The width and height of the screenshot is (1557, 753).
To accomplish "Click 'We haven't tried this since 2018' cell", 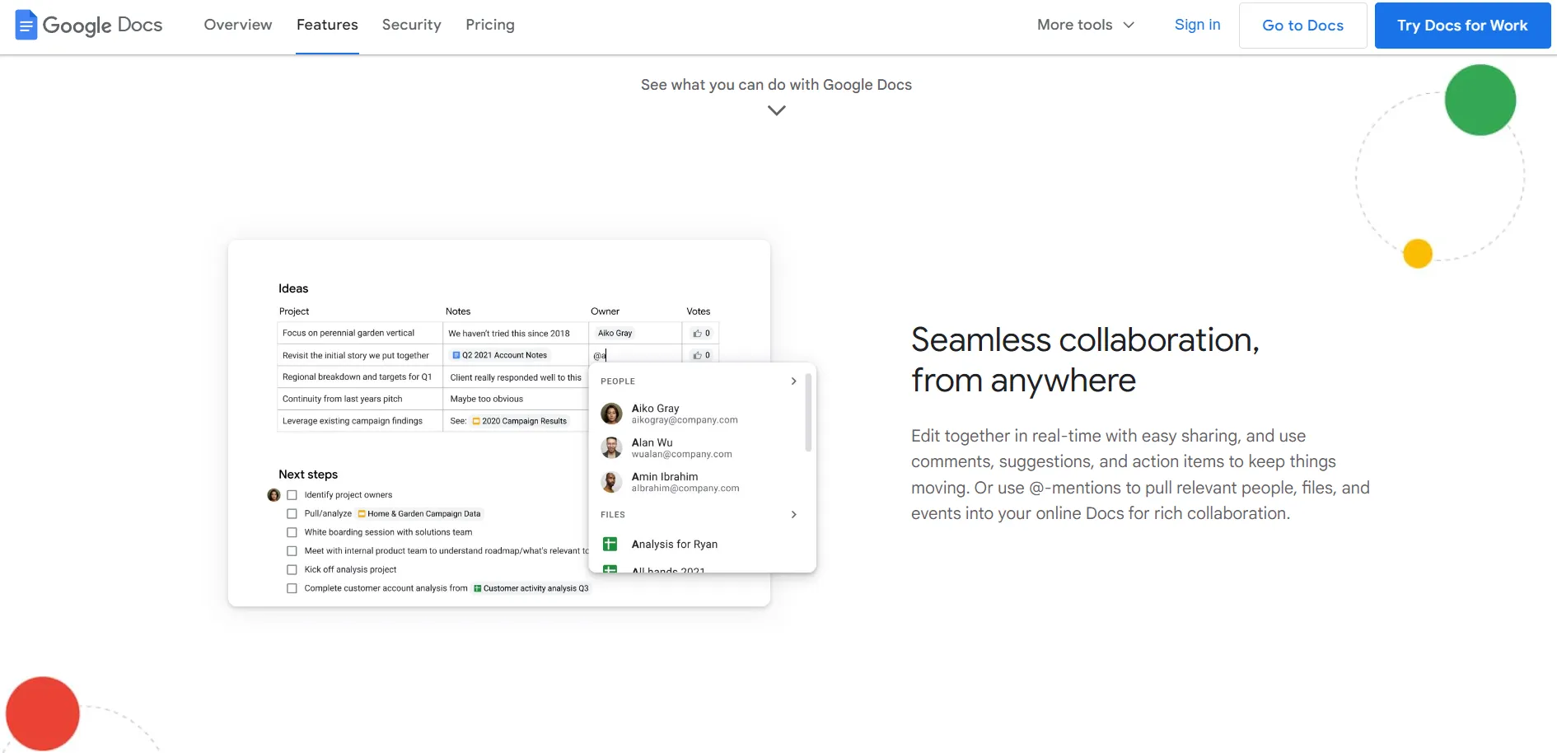I will tap(516, 333).
